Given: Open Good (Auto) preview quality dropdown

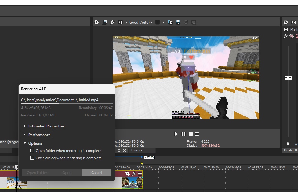Looking at the screenshot, I should coord(140,22).
